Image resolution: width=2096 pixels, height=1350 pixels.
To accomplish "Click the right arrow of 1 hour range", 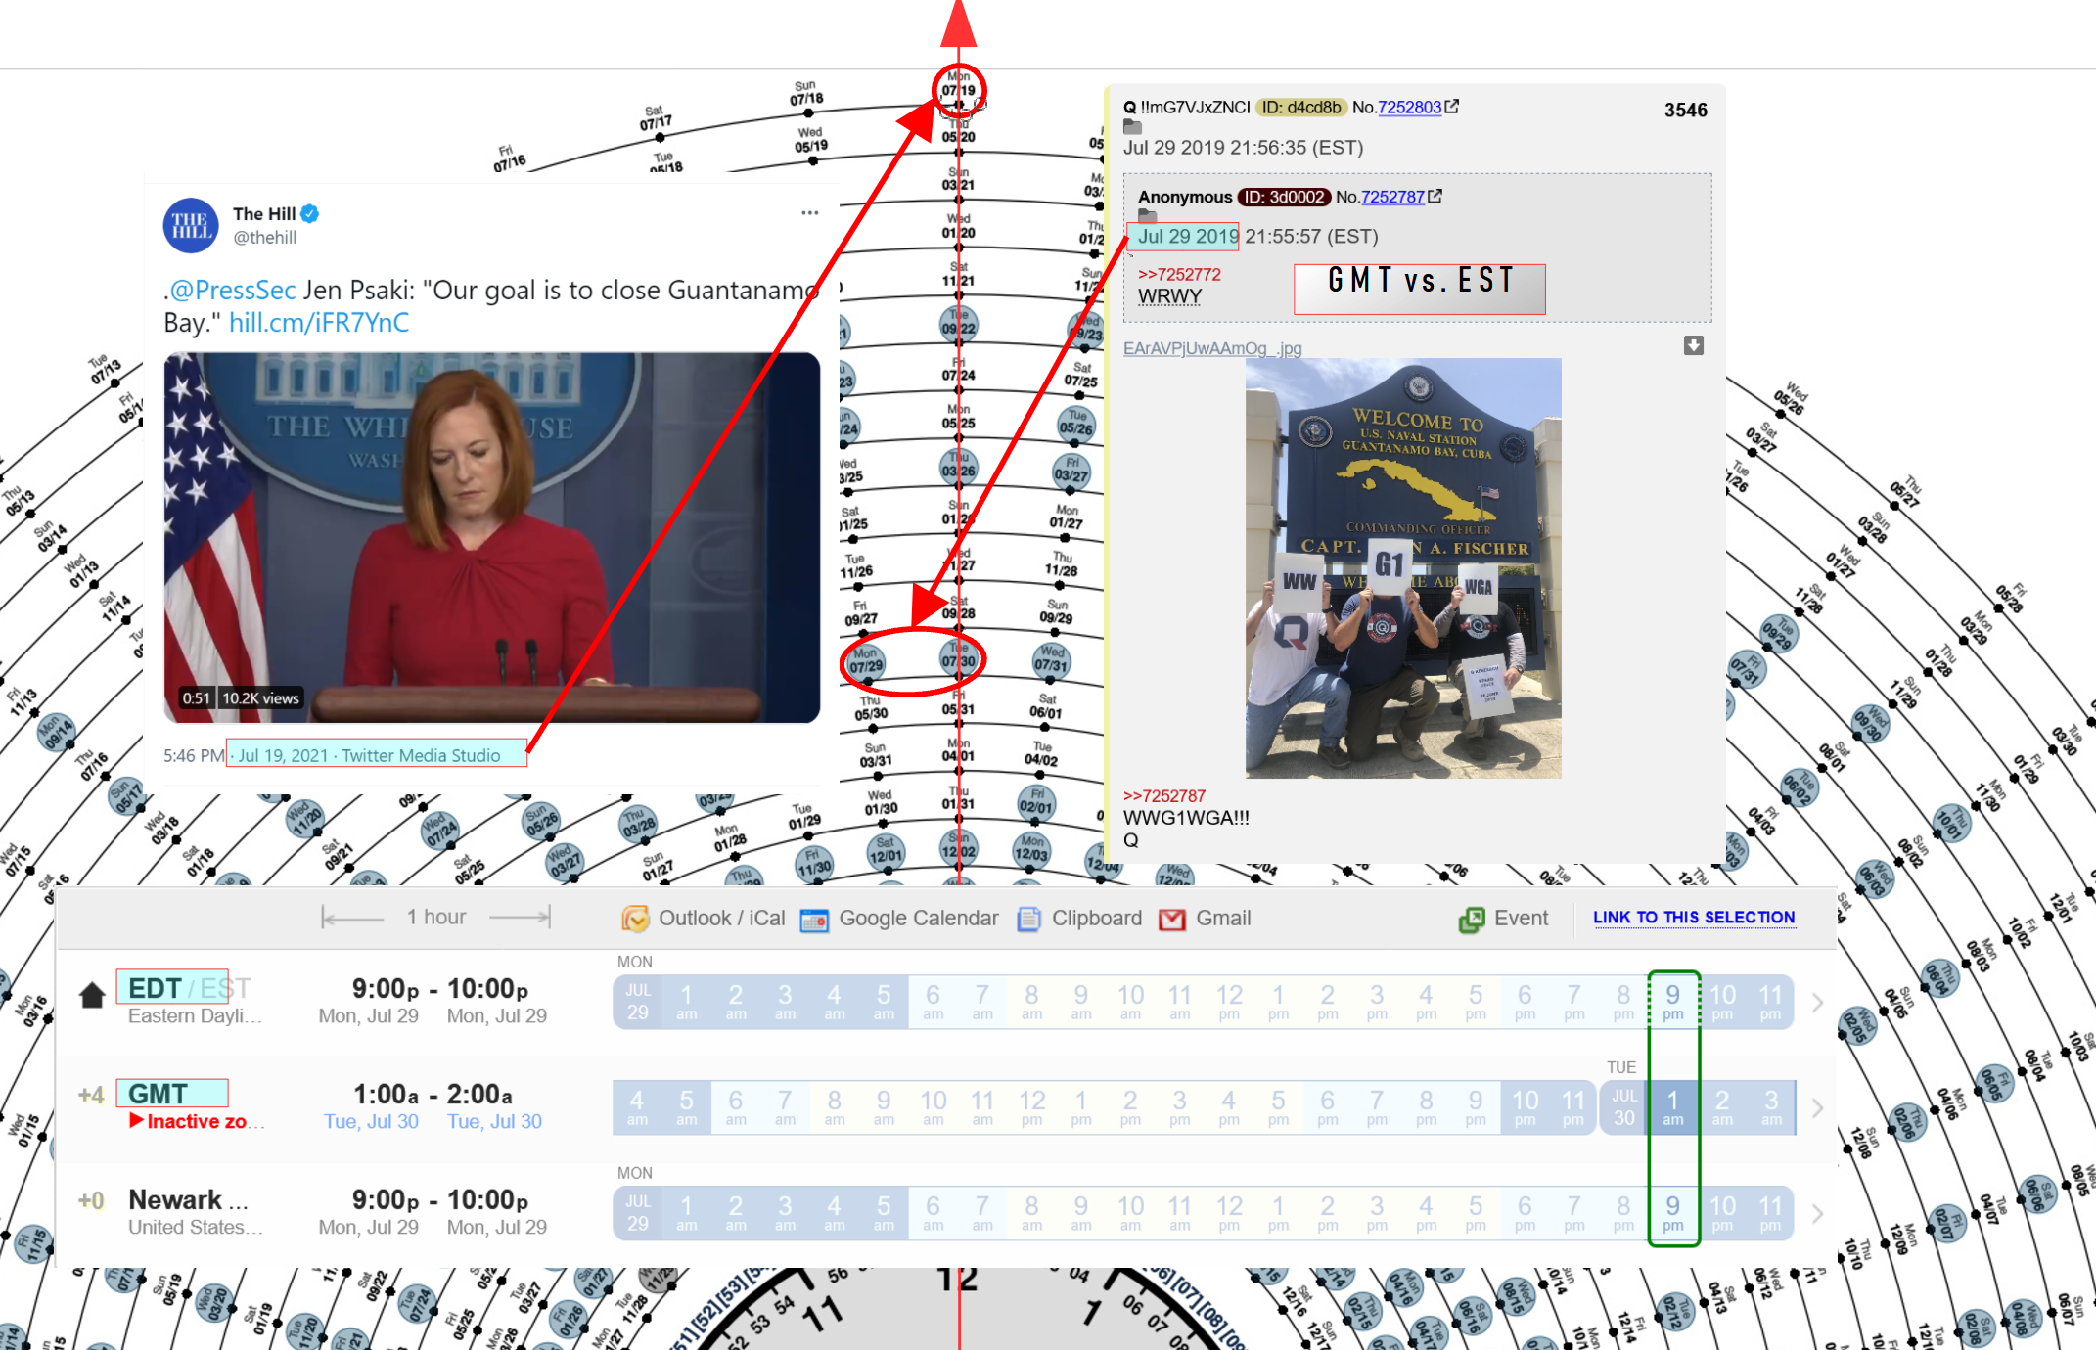I will 520,918.
